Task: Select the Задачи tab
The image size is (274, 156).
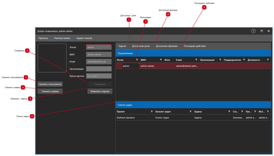Action: [122, 46]
